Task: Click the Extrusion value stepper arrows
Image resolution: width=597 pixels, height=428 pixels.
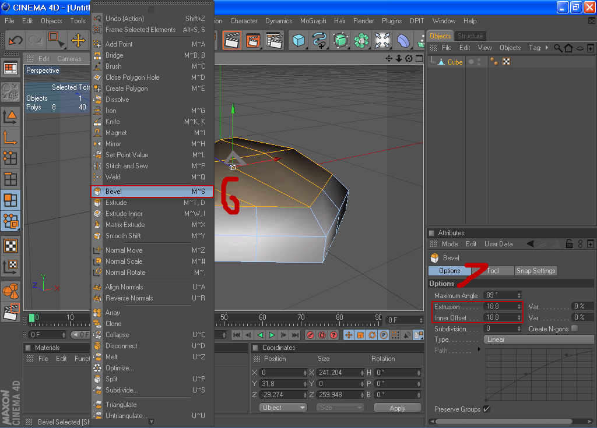Action: click(x=519, y=306)
